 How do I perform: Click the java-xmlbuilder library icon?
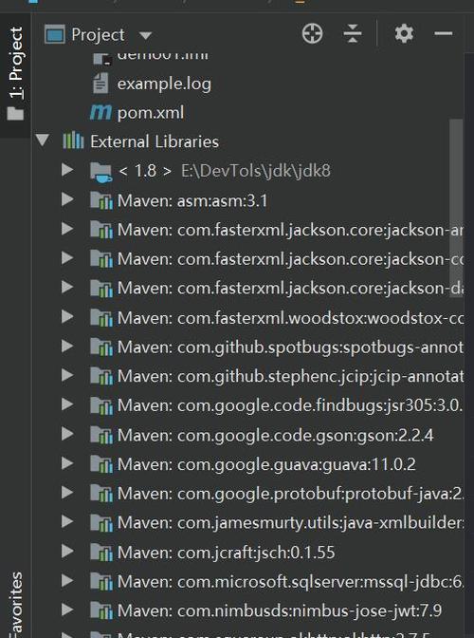(100, 523)
